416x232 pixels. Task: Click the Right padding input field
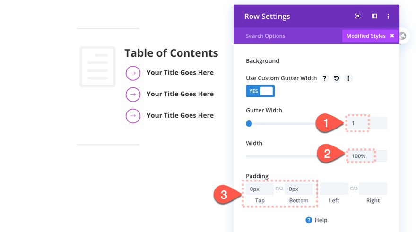pos(373,189)
